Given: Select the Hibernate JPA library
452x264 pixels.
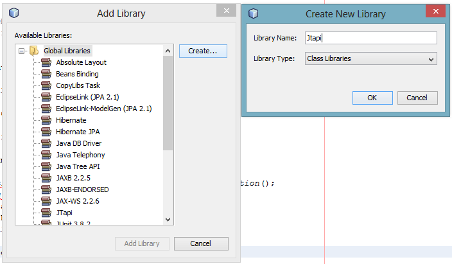Looking at the screenshot, I should pyautogui.click(x=78, y=132).
